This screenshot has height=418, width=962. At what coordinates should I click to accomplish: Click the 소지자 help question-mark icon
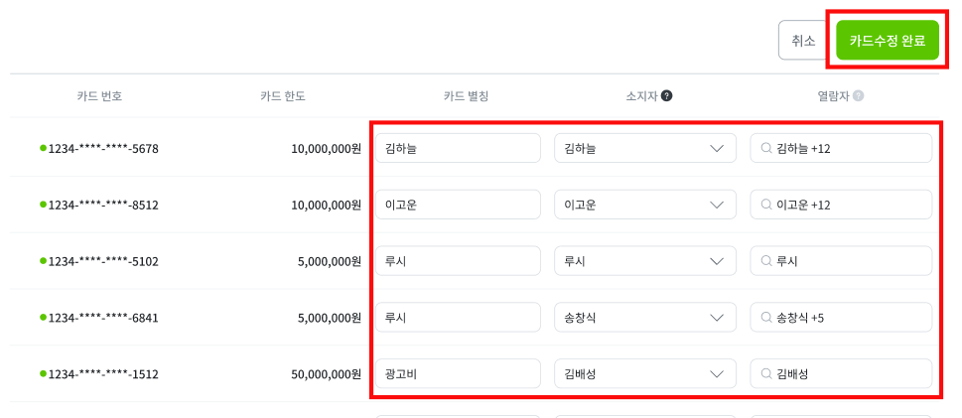click(x=667, y=96)
